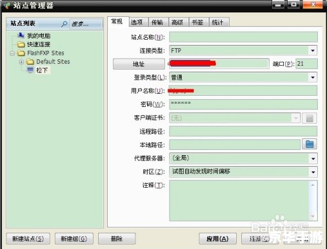Click the 删除 button
Image resolution: width=327 pixels, height=249 pixels.
coord(117,239)
